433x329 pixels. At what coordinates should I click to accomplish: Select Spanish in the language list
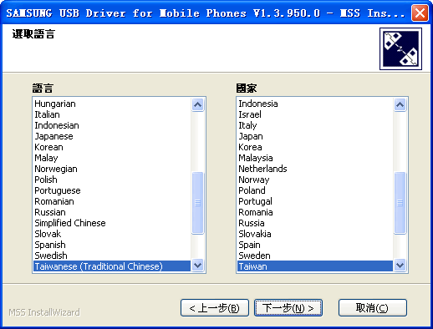[112, 245]
